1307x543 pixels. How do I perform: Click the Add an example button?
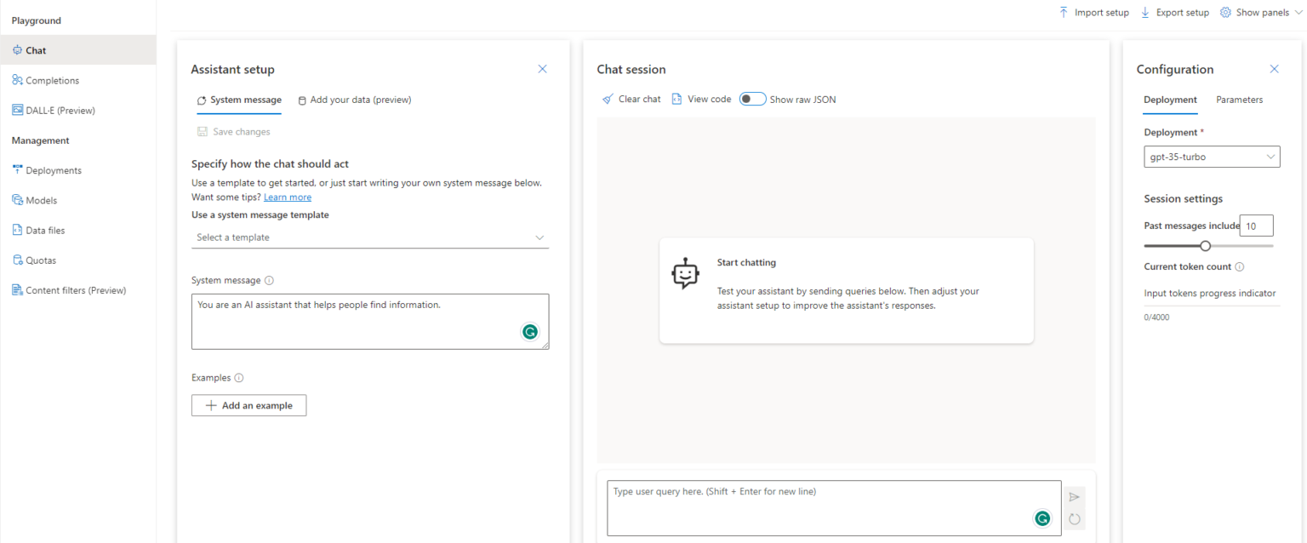[x=248, y=405]
